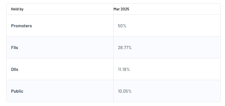
Task: Click empty space beside the Promoters label
Action: click(73, 26)
